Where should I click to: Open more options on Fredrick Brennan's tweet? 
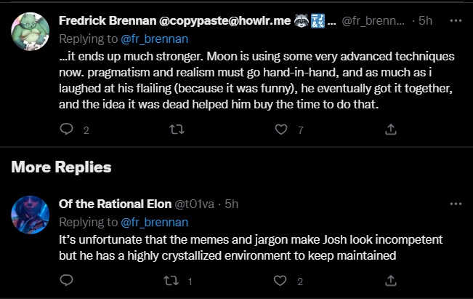456,20
